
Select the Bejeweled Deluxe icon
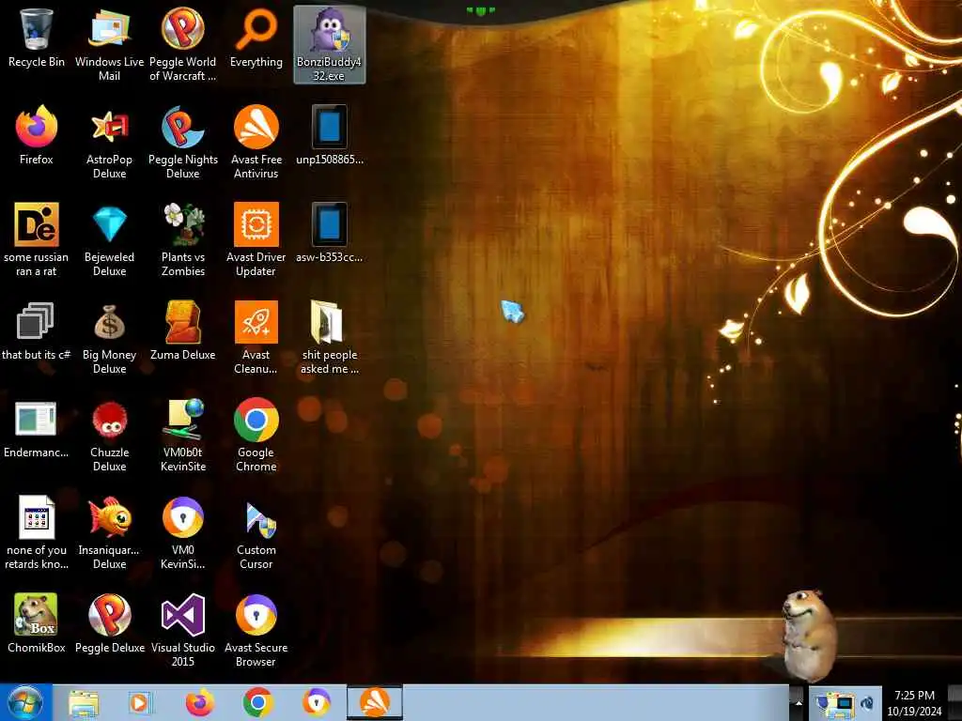click(109, 239)
